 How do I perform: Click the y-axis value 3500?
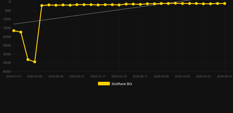[x=7, y=63]
